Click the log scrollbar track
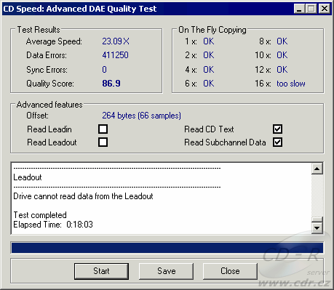Image resolution: width=334 pixels, height=290 pixels. click(x=317, y=196)
